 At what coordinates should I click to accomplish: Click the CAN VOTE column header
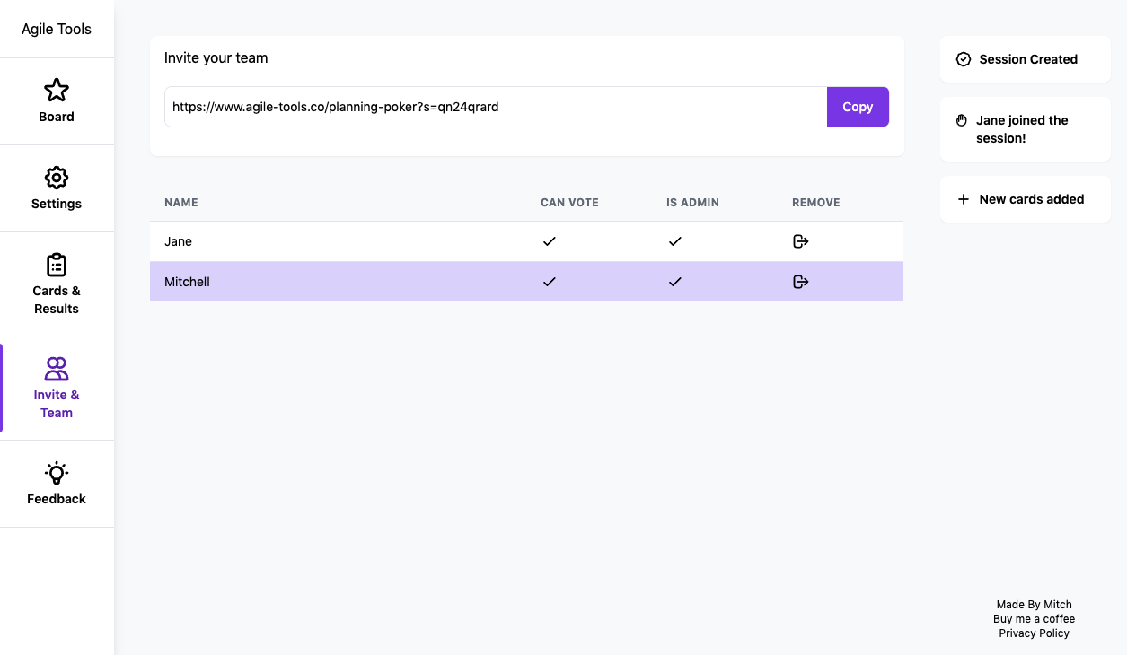click(x=569, y=203)
